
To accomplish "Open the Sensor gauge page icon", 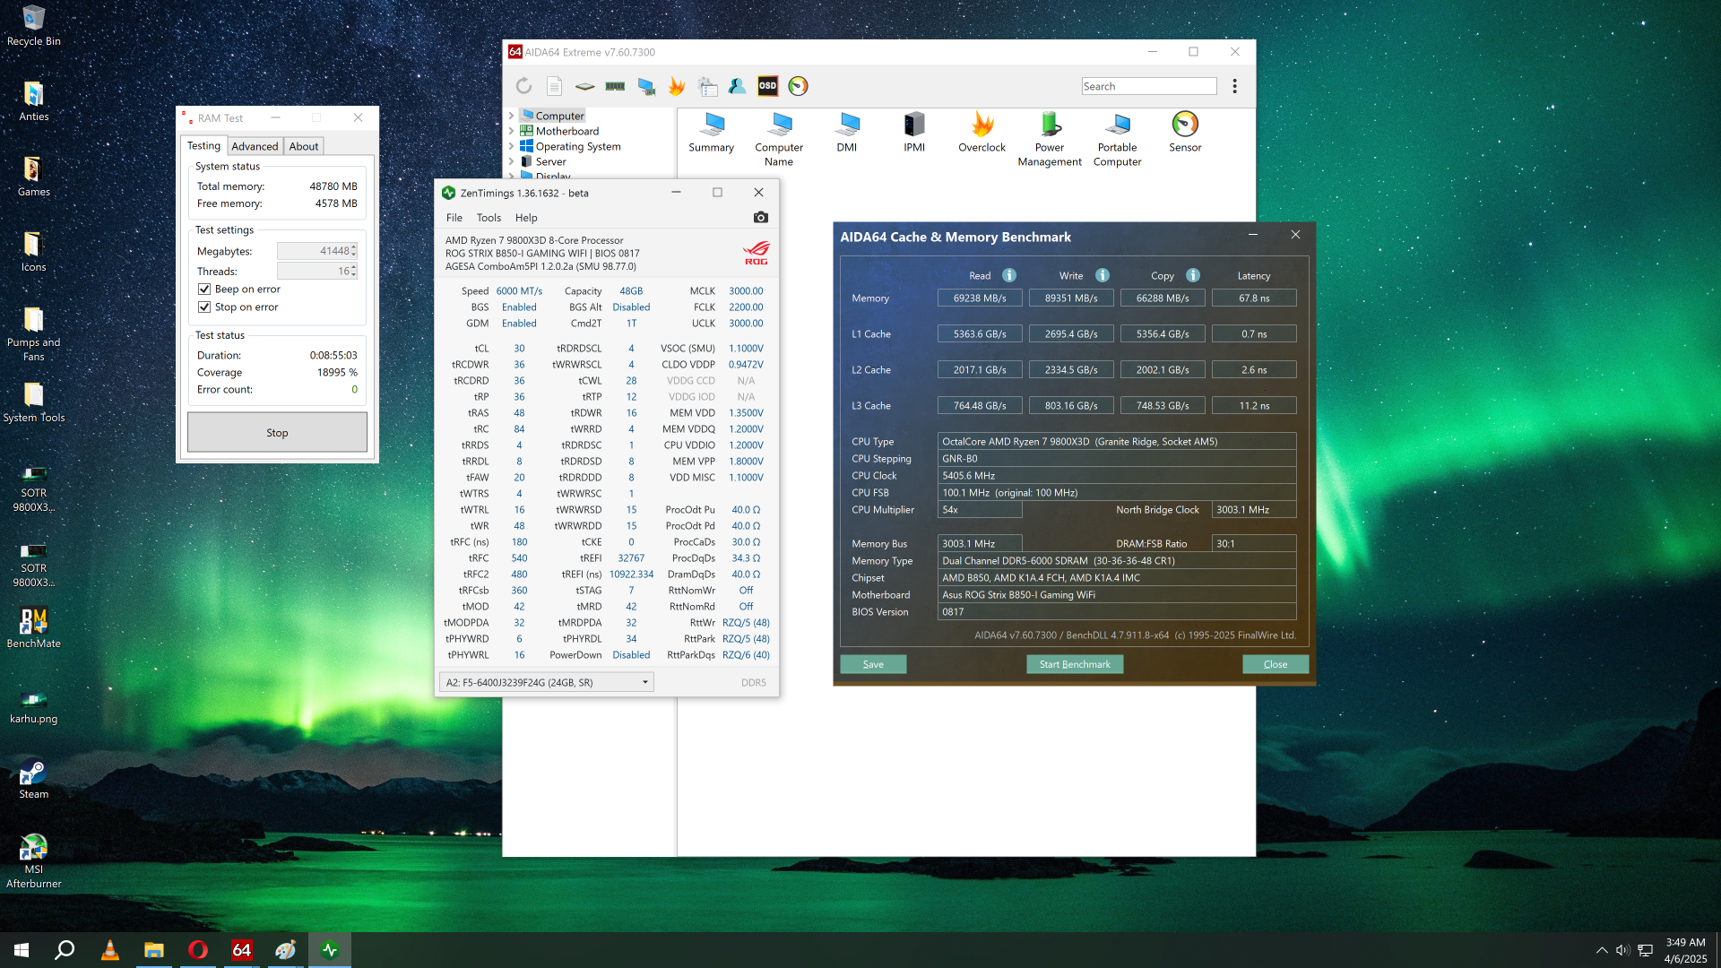I will click(1185, 133).
